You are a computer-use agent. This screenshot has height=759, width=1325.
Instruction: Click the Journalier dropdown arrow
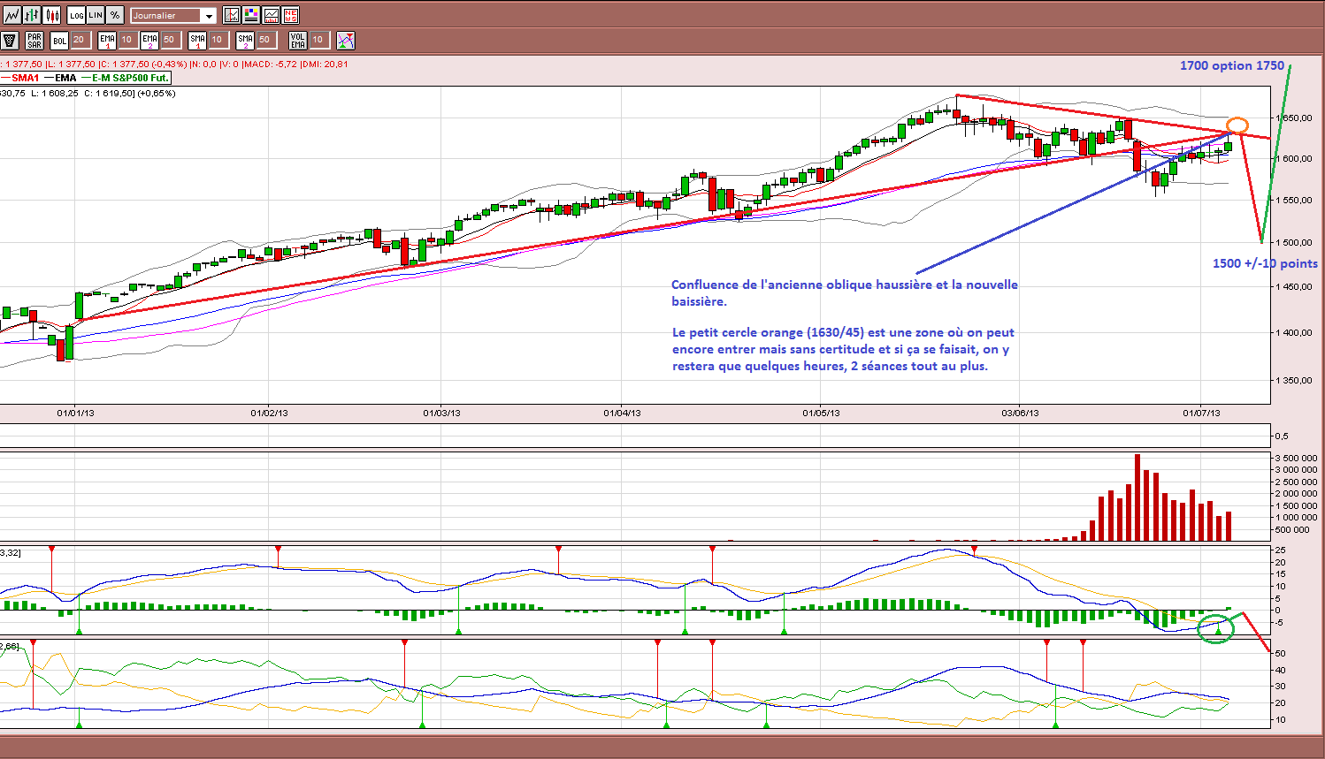coord(209,16)
